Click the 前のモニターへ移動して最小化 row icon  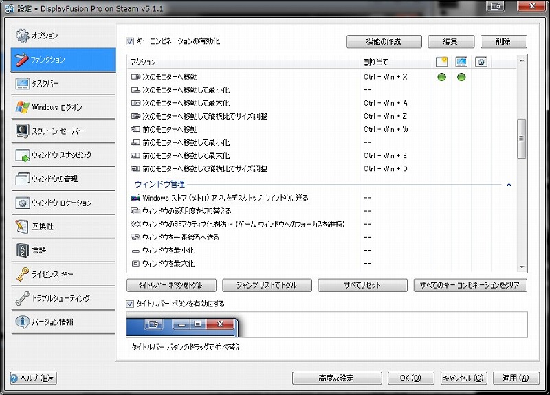(135, 142)
